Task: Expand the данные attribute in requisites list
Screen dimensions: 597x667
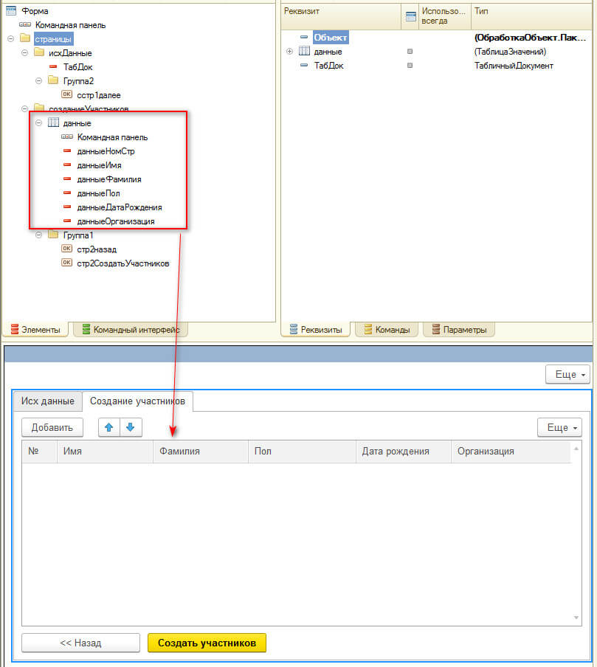Action: click(289, 52)
